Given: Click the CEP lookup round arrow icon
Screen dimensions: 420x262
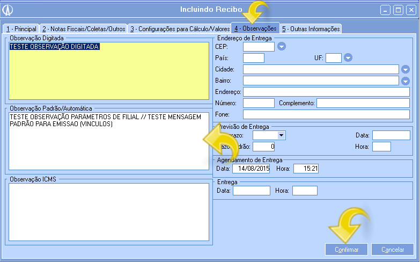Looking at the screenshot, I should point(282,47).
